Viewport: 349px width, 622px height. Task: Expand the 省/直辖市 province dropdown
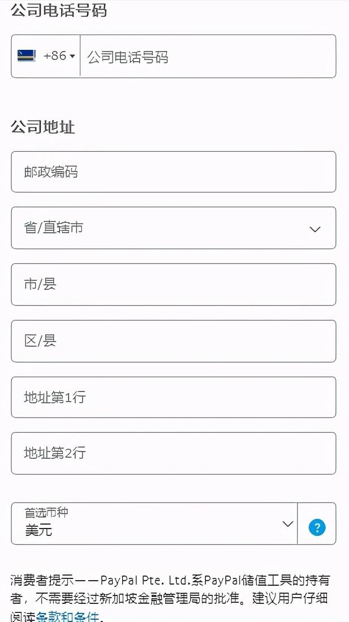173,228
